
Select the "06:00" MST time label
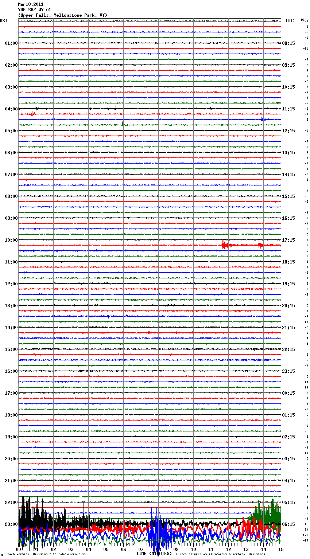tap(11, 153)
